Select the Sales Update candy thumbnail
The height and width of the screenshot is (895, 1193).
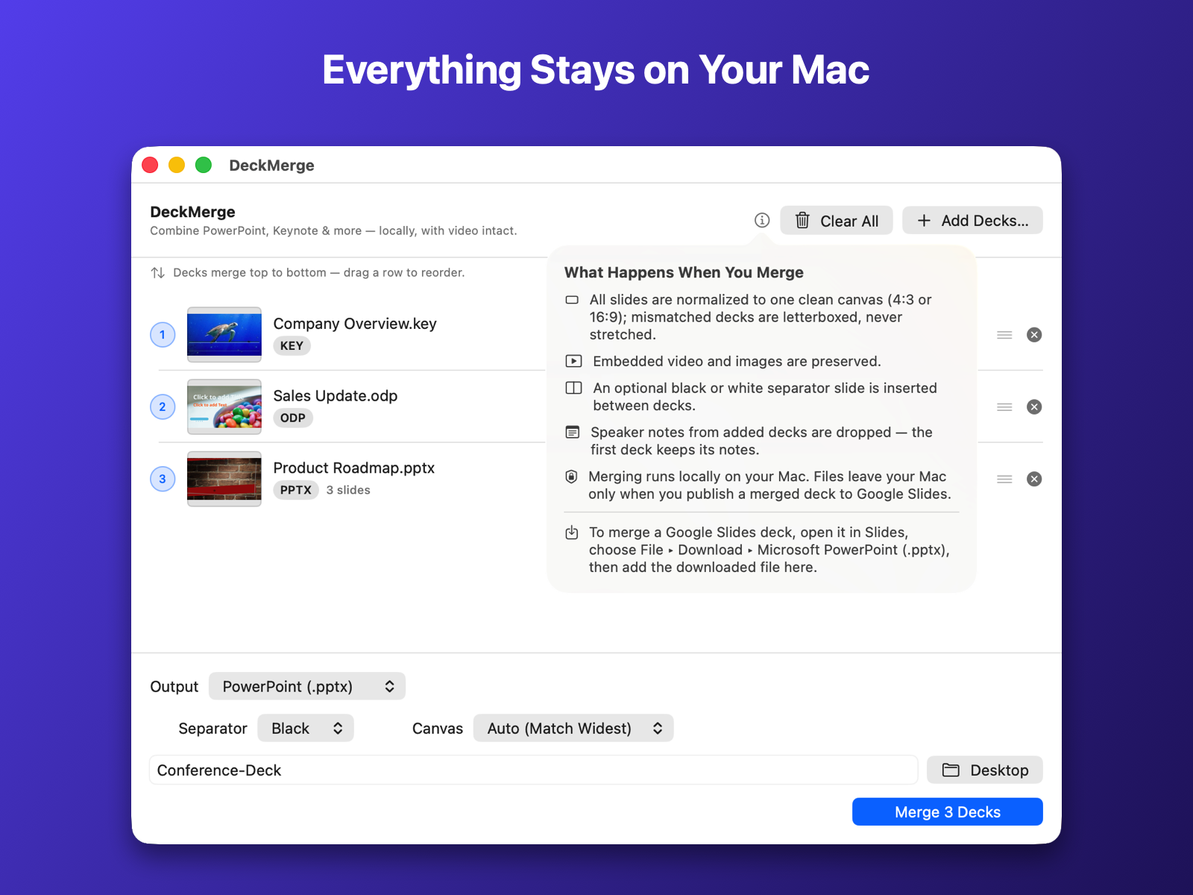224,407
